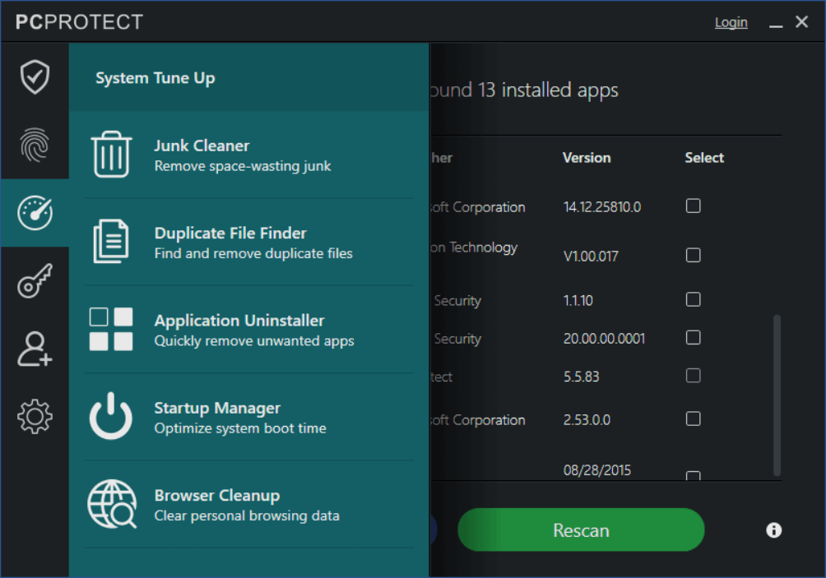Click the Login link
The width and height of the screenshot is (826, 578).
[731, 22]
